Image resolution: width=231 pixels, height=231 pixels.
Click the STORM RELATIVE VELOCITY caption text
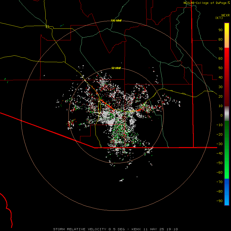click(x=80, y=229)
